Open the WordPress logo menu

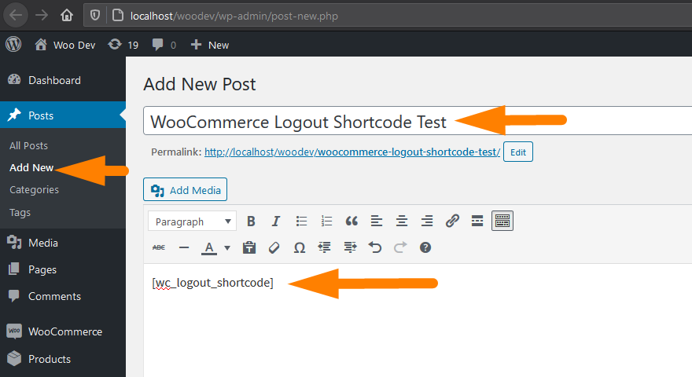pyautogui.click(x=13, y=45)
